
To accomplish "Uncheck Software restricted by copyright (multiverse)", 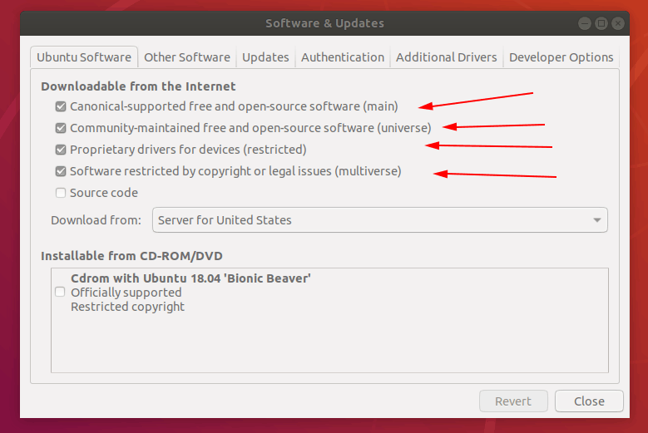I will (61, 171).
